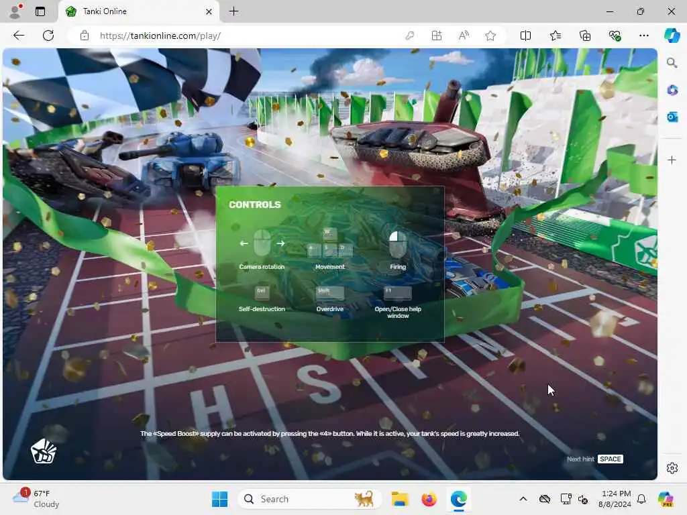Screen dimensions: 687x515
Task: Open the browser profile icon
Action: point(15,11)
